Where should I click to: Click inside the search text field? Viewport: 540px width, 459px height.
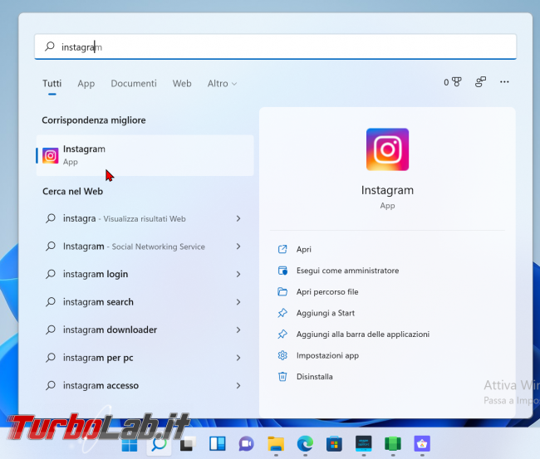pyautogui.click(x=275, y=46)
